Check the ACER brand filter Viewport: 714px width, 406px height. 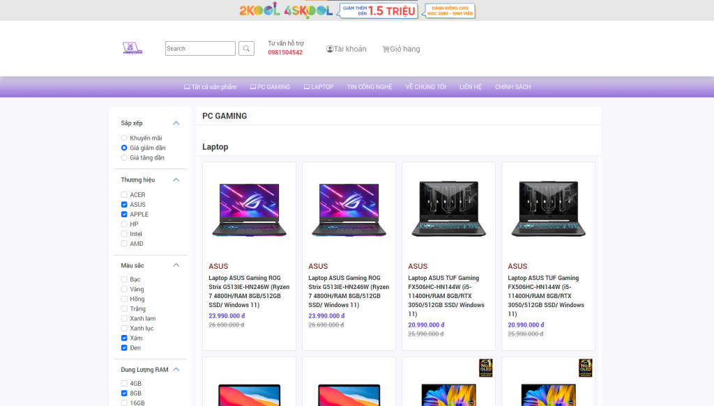point(124,194)
